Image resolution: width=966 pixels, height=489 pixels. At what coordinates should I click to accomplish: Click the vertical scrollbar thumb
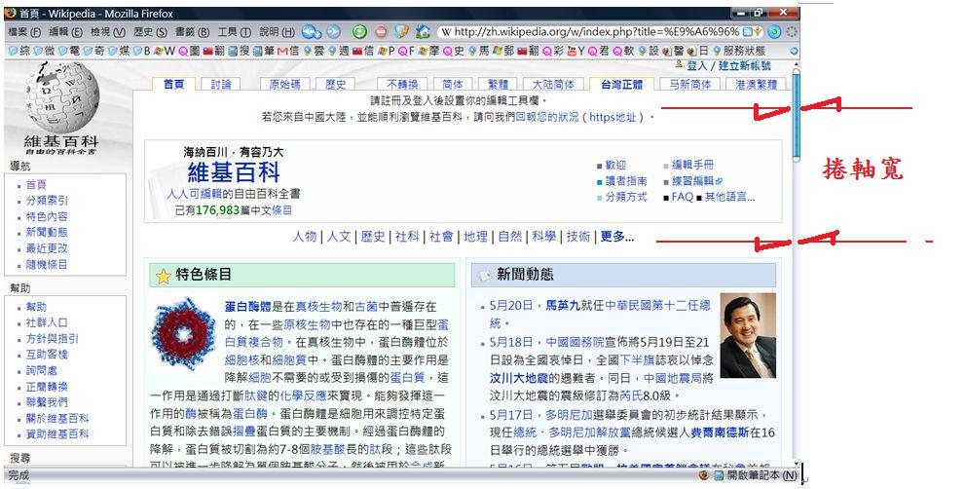click(796, 115)
